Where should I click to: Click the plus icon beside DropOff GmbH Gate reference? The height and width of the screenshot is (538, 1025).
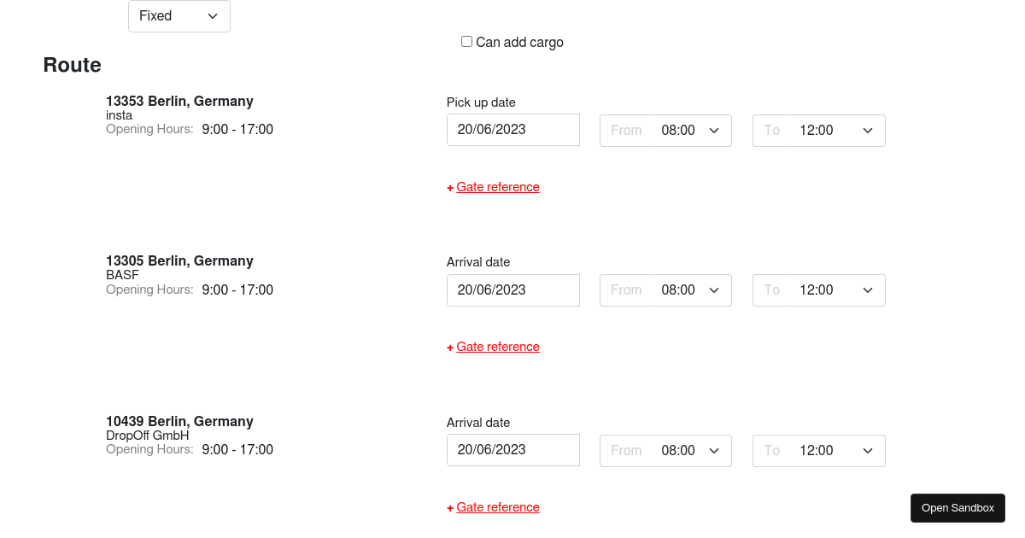point(450,508)
